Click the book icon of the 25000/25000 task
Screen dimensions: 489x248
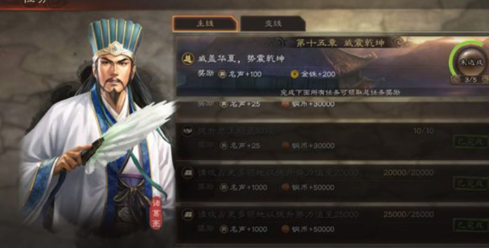(188, 215)
